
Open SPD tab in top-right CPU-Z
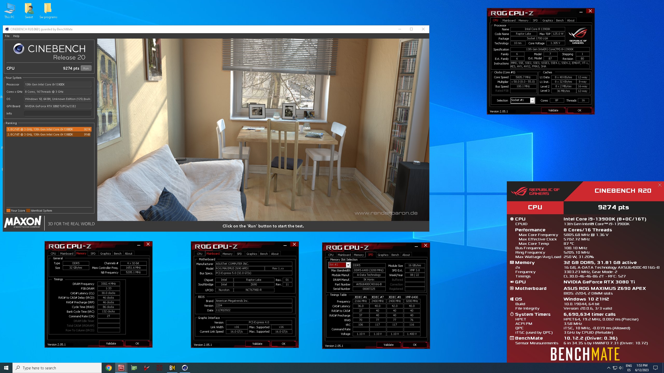[x=535, y=20]
